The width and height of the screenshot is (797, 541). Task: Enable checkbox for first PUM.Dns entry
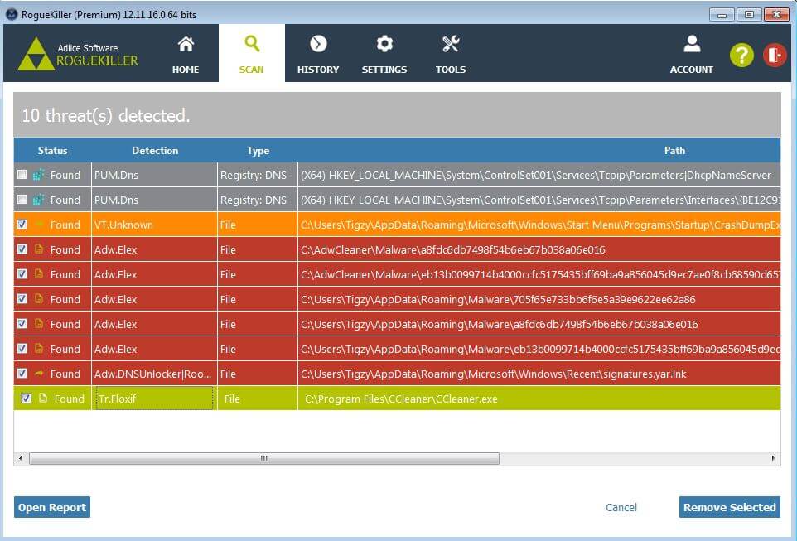click(x=22, y=175)
